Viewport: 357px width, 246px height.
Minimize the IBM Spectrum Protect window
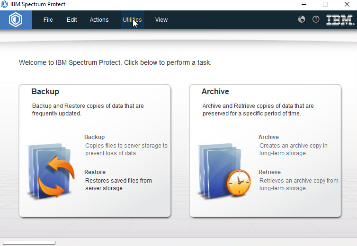(303, 4)
